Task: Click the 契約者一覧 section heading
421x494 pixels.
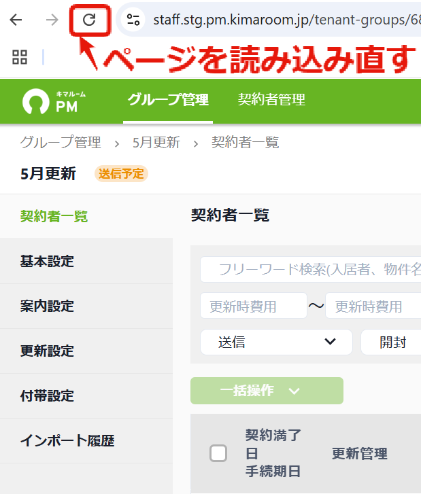Action: [230, 215]
